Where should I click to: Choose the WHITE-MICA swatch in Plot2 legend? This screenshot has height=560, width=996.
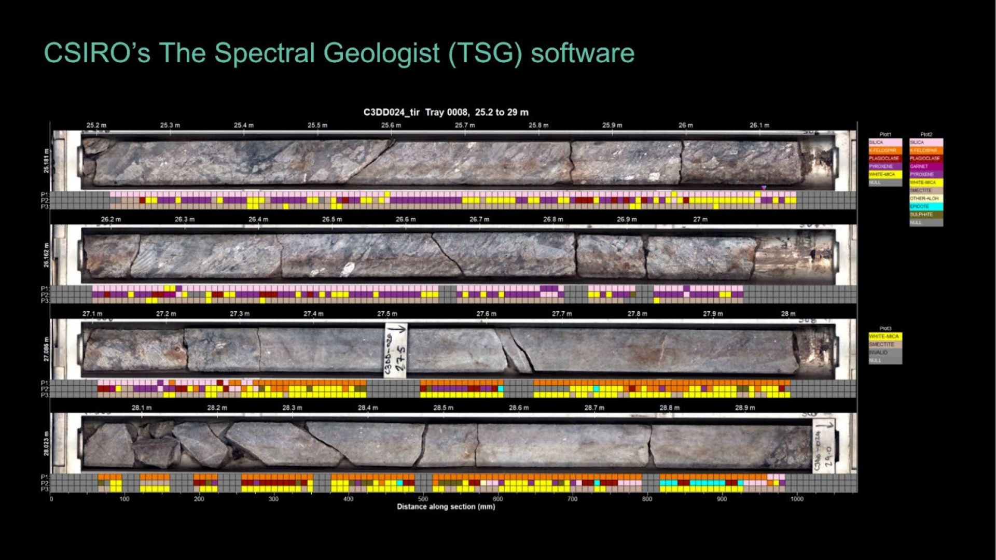926,183
